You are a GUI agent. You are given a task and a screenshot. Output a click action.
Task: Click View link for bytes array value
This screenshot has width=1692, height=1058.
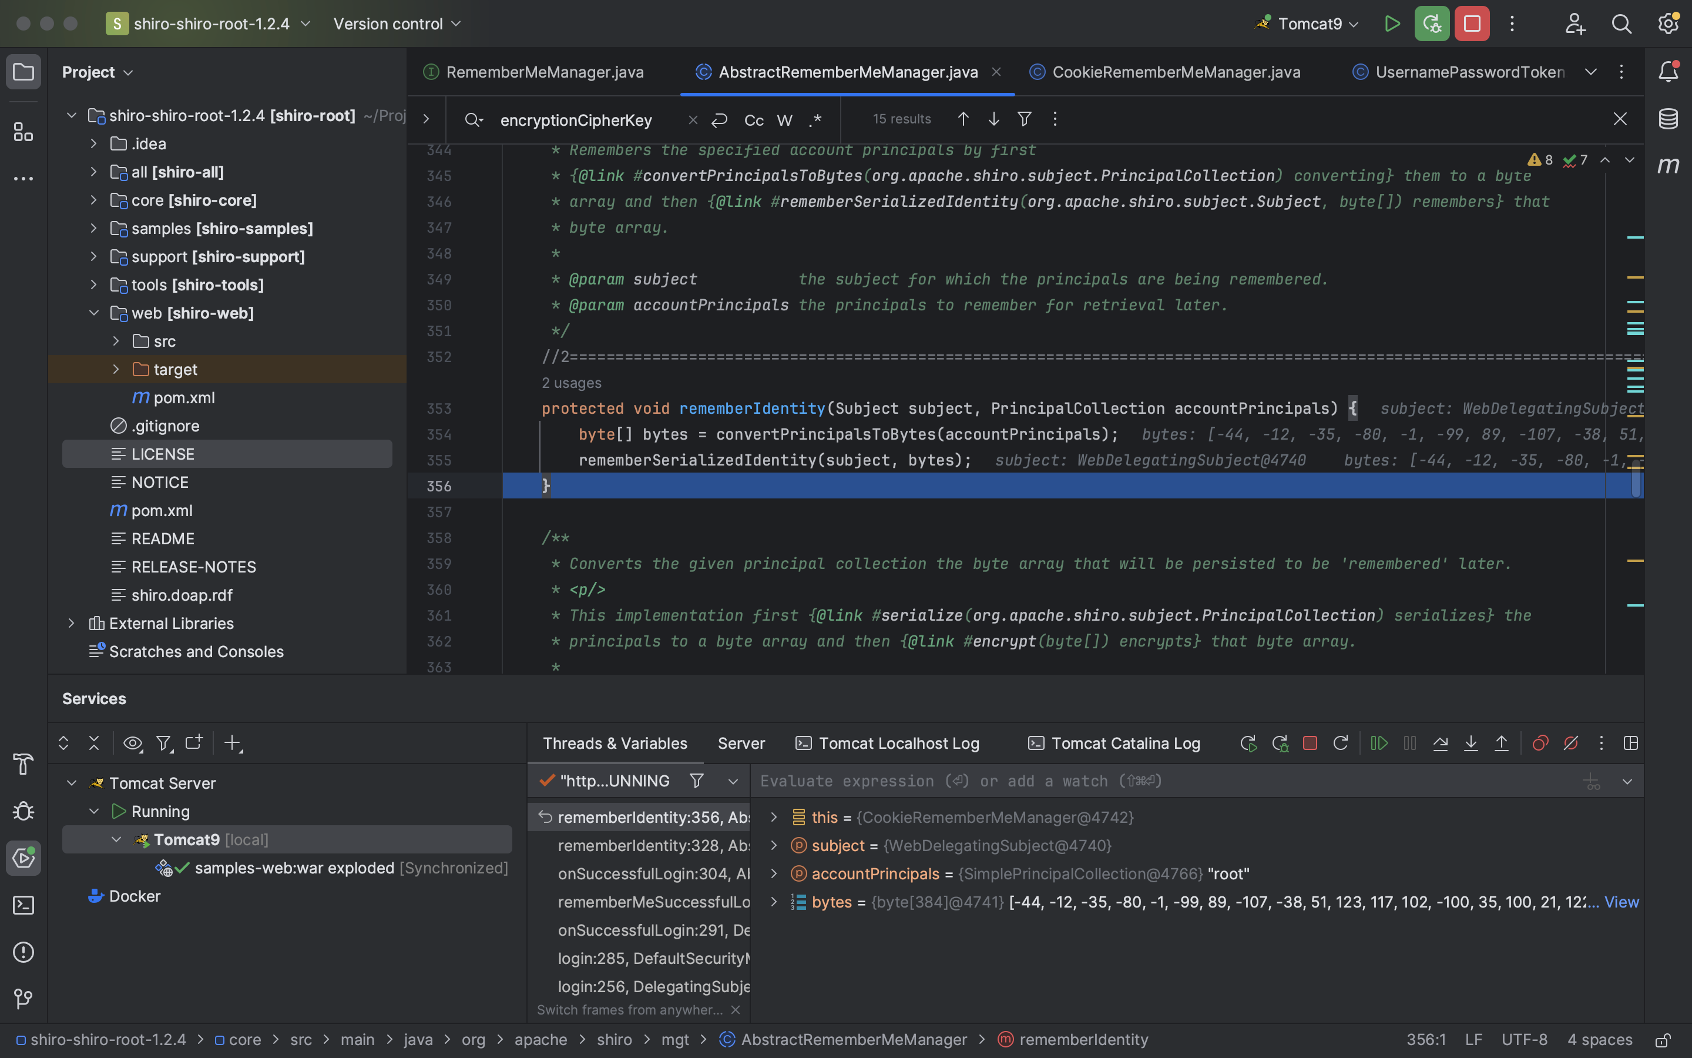[x=1621, y=902]
